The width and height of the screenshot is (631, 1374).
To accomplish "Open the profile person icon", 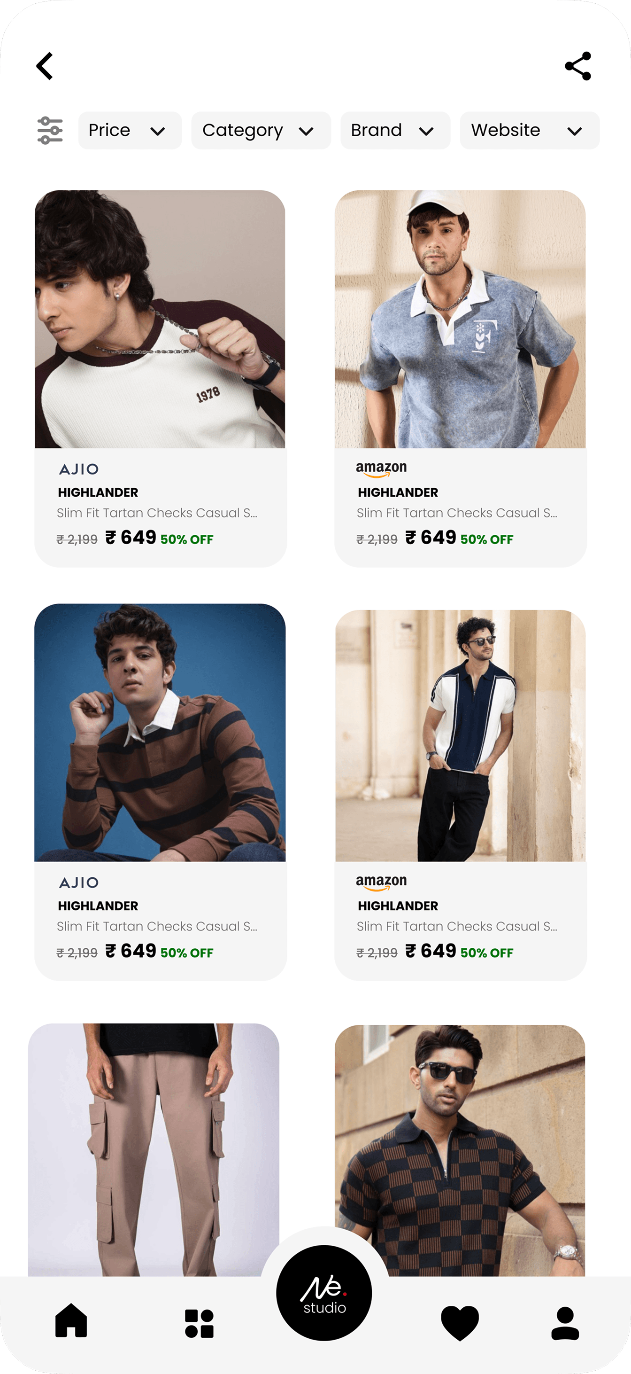I will 565,1323.
